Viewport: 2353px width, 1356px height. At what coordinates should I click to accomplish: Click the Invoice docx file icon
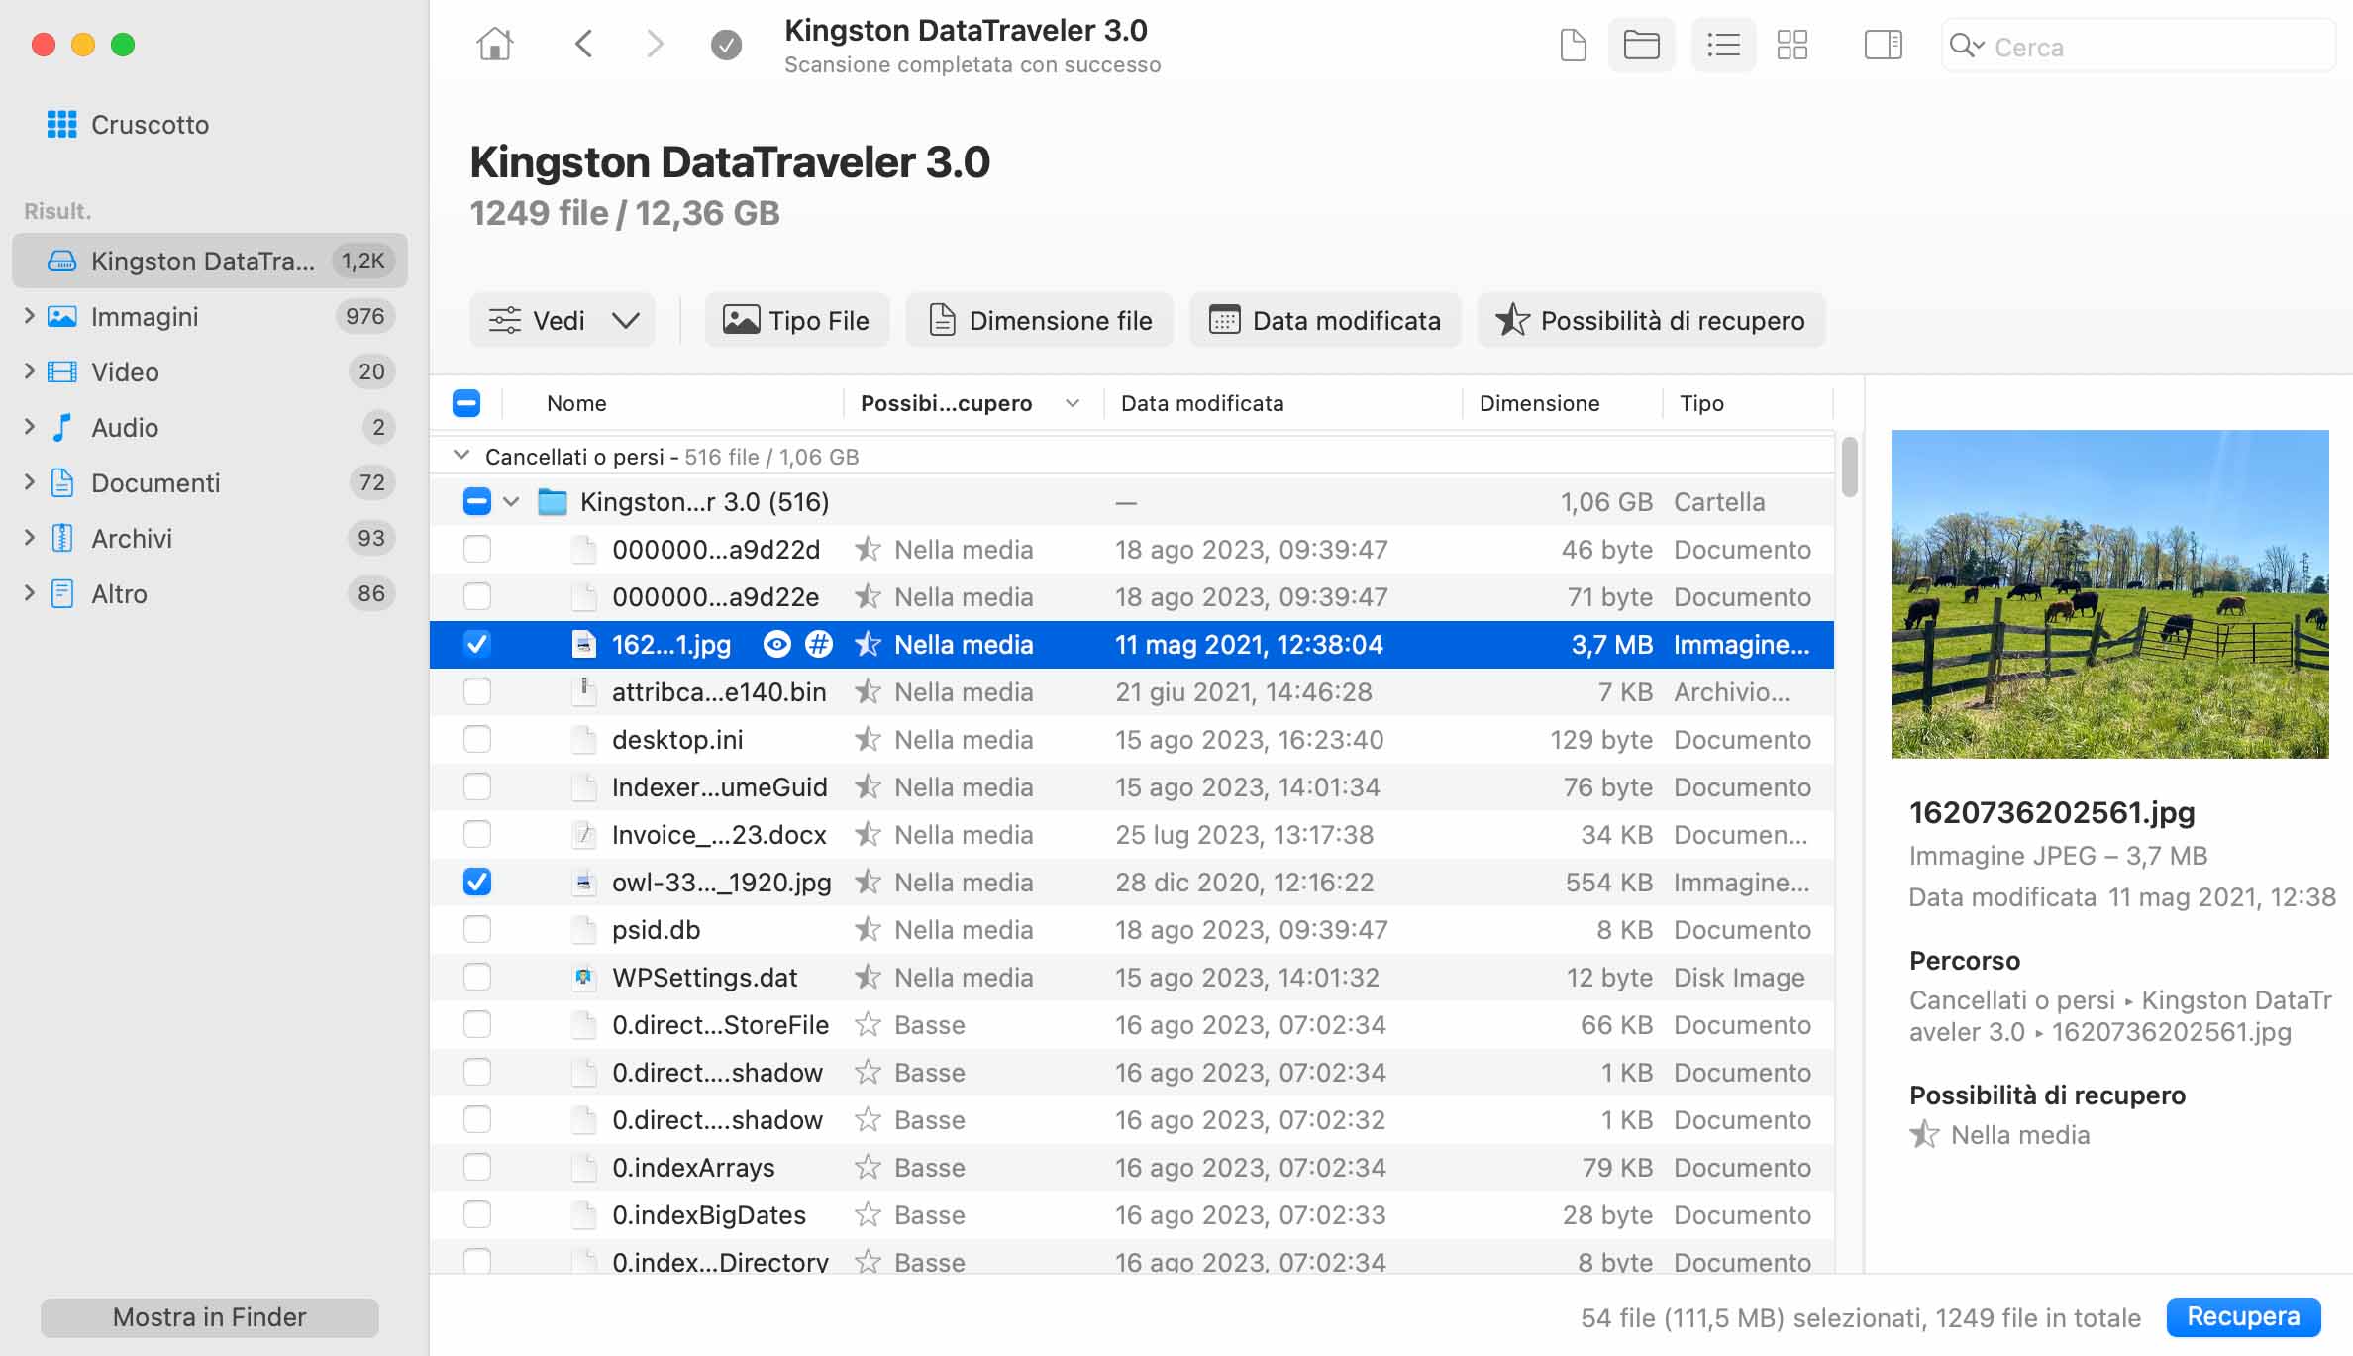click(584, 835)
